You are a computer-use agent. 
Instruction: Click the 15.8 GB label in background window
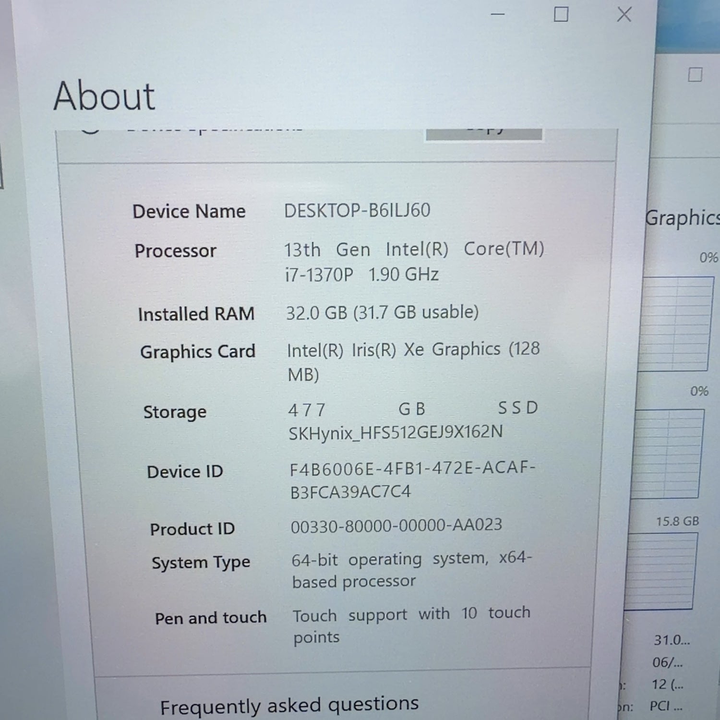pos(677,521)
